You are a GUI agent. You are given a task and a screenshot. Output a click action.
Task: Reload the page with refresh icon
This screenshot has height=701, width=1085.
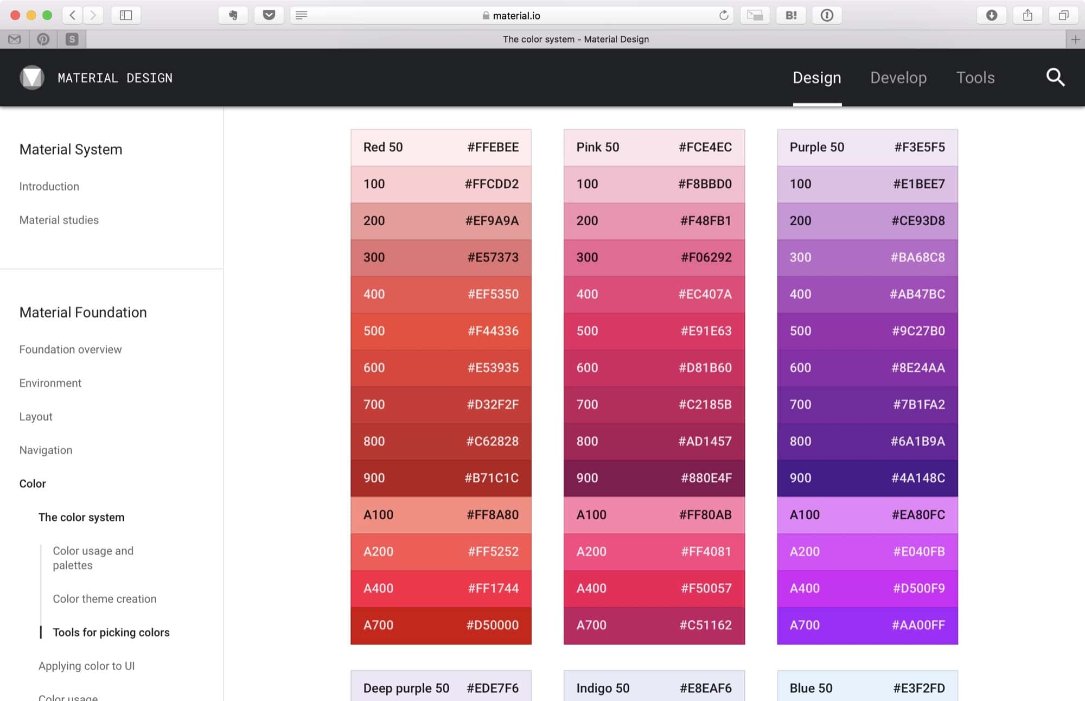tap(723, 15)
